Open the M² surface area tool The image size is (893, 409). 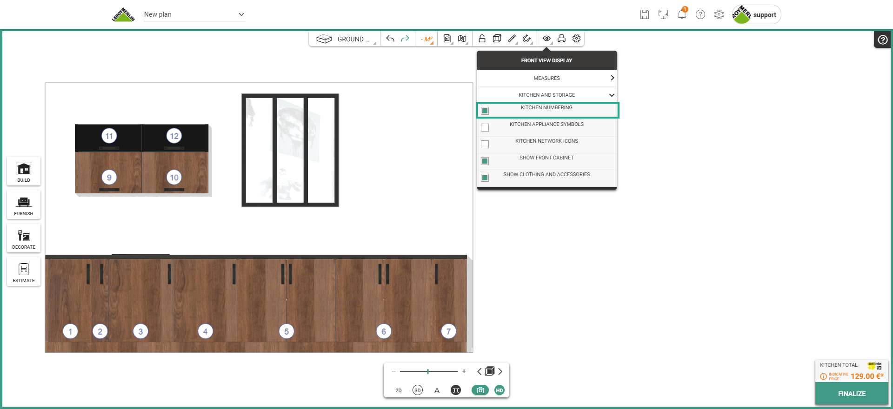click(427, 39)
